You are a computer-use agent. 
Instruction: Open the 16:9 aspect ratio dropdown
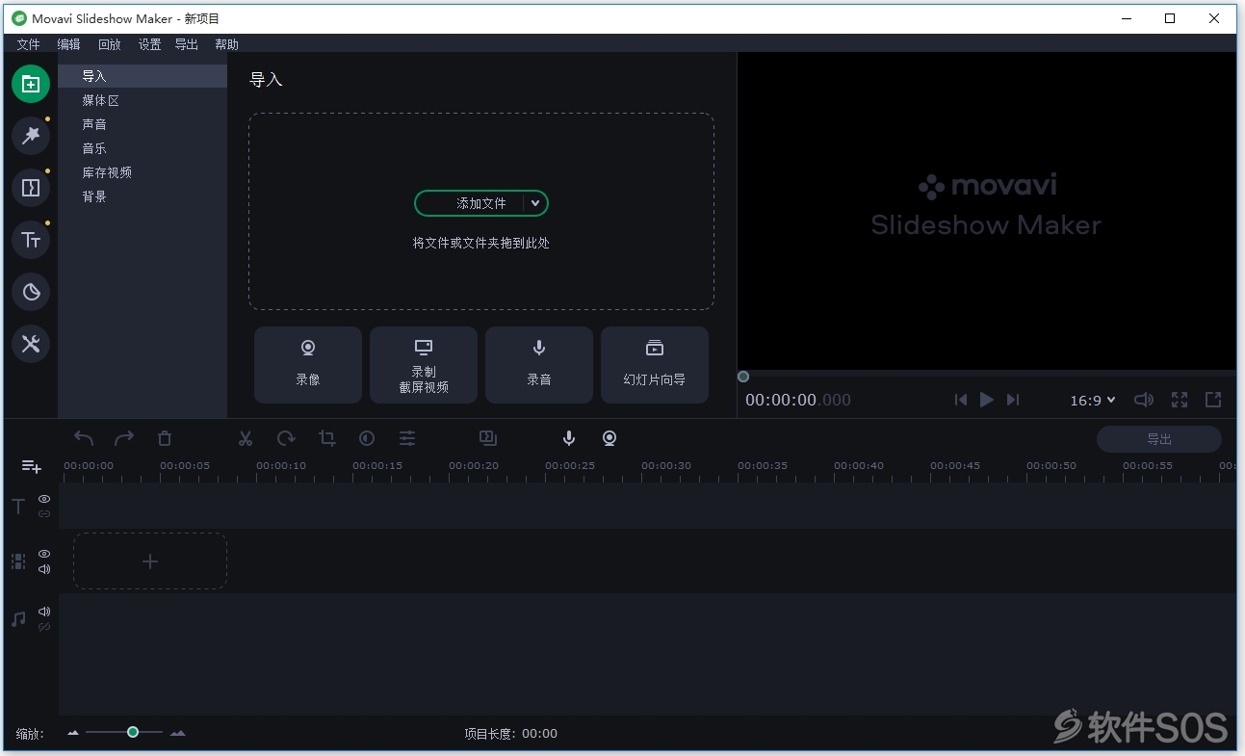[1093, 400]
